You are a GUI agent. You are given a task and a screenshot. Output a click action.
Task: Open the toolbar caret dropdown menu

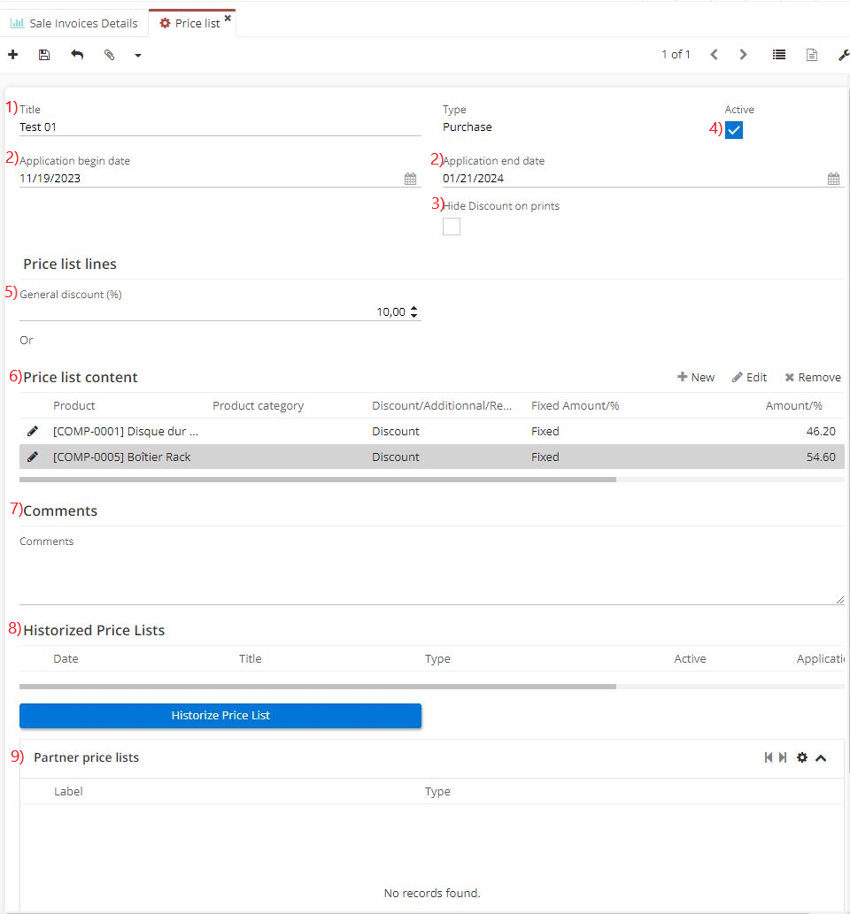pos(138,56)
